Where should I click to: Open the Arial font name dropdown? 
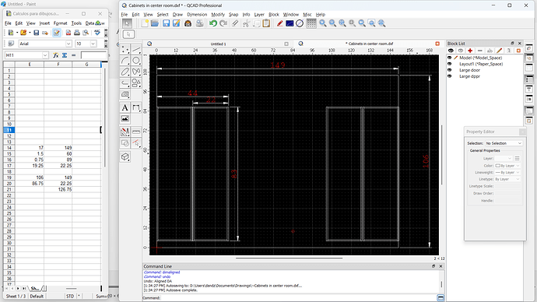coord(68,44)
